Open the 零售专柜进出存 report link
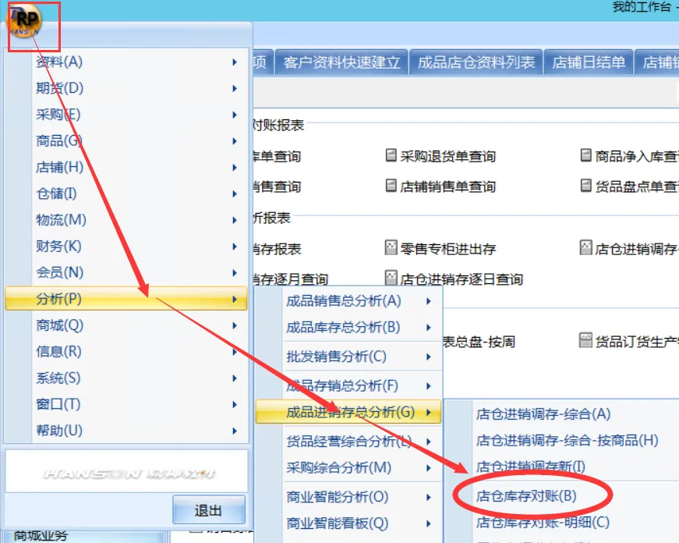The width and height of the screenshot is (679, 543). [447, 249]
